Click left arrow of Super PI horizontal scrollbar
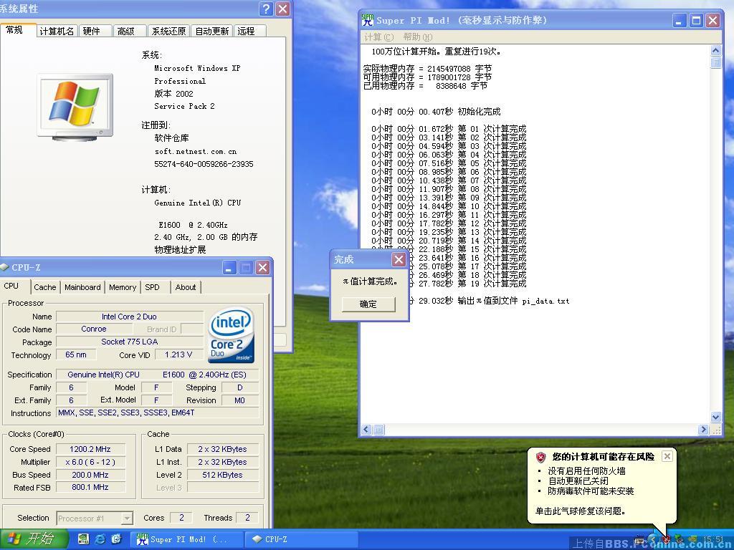Screen dimensions: 734x550 click(366, 430)
